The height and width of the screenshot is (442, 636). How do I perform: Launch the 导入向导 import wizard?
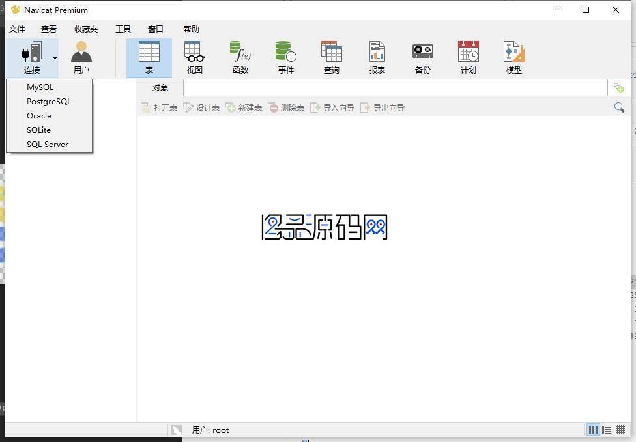(x=332, y=108)
